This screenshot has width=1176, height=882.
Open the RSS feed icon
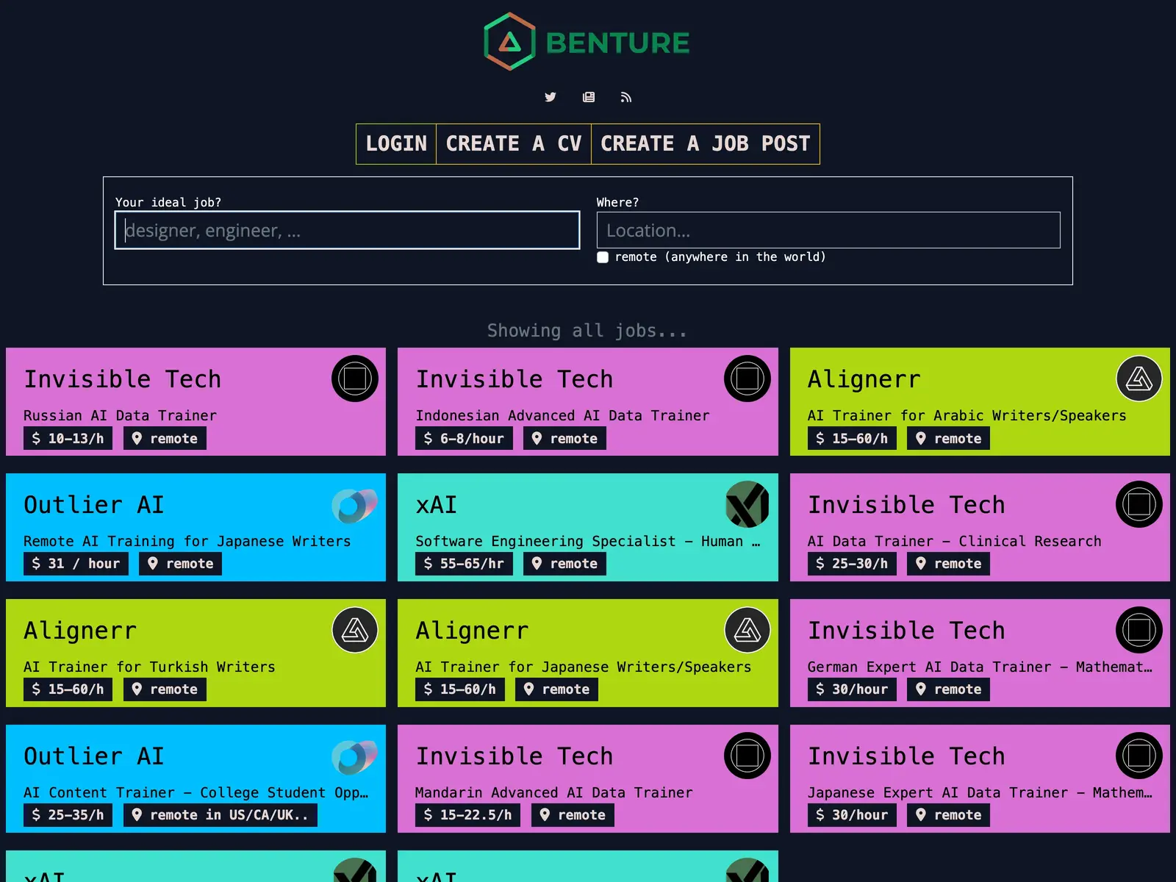[x=626, y=97]
